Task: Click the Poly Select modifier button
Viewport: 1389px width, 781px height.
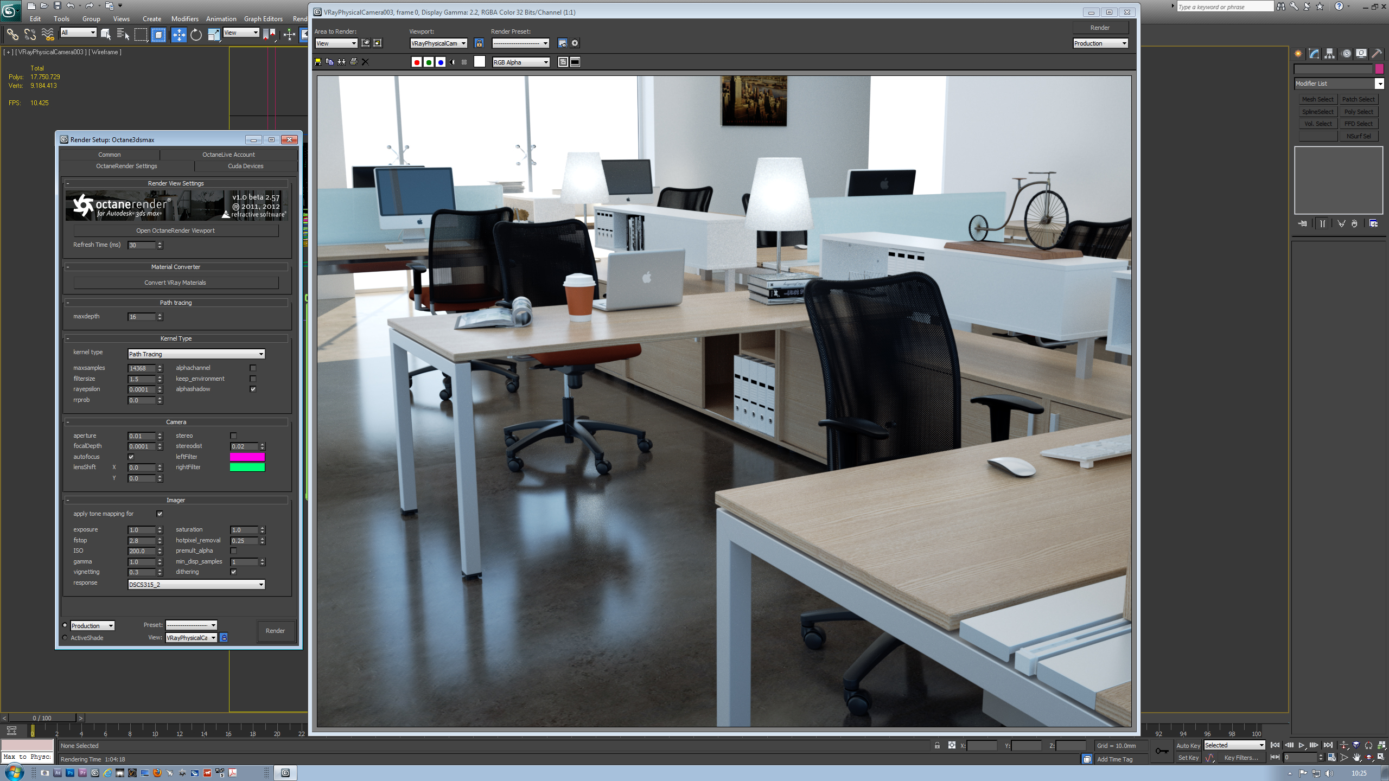Action: coord(1359,112)
